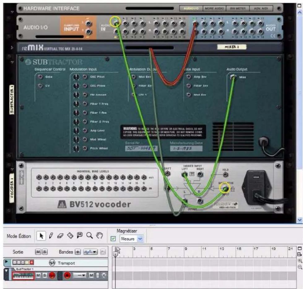Click the Carrier Input Left jack

[x=184, y=175]
